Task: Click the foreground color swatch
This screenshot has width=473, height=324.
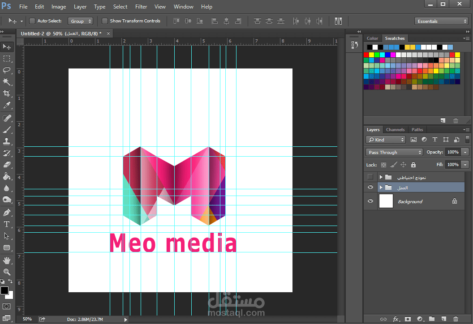Action: (x=4, y=290)
